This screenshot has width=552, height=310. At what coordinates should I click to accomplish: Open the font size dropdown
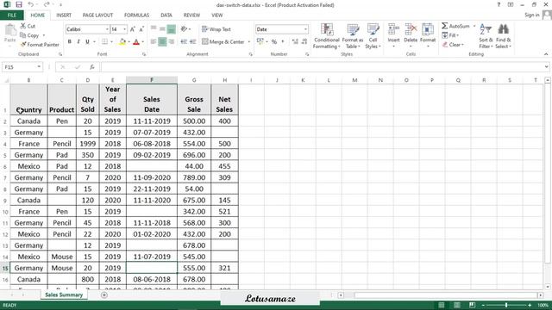(x=124, y=29)
